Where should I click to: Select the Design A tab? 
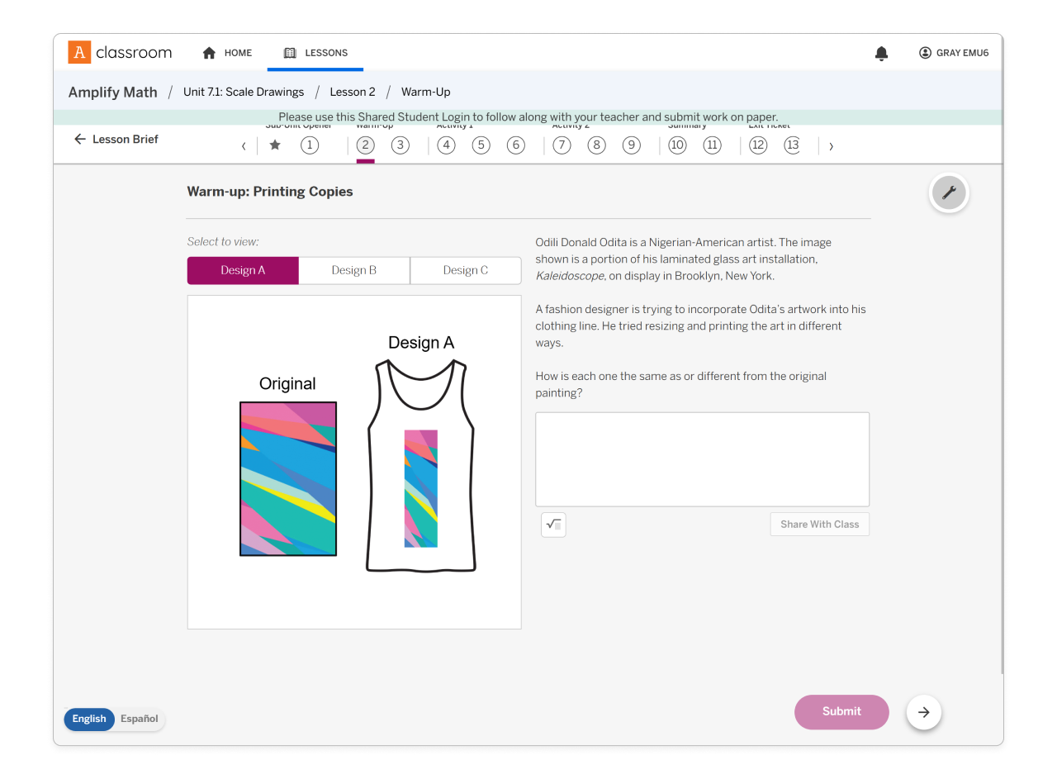click(x=243, y=270)
